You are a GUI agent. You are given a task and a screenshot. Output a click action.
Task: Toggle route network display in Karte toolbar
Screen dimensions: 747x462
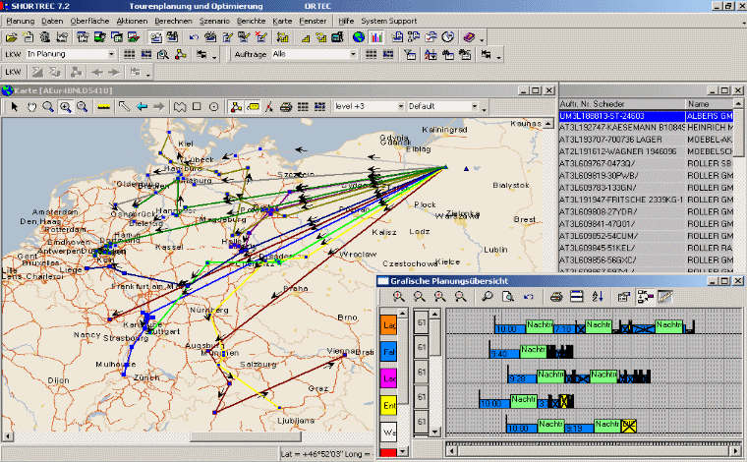click(236, 107)
